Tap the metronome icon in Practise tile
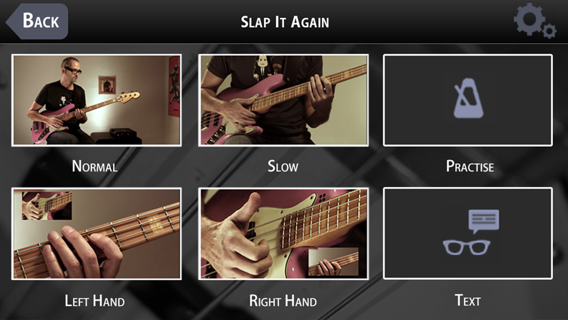This screenshot has width=568, height=320. 469,98
